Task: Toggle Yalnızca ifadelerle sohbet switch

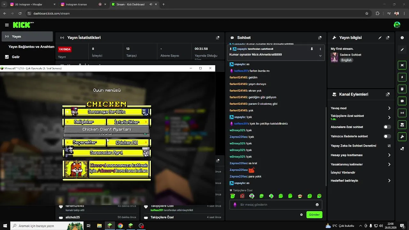Action: (387, 136)
